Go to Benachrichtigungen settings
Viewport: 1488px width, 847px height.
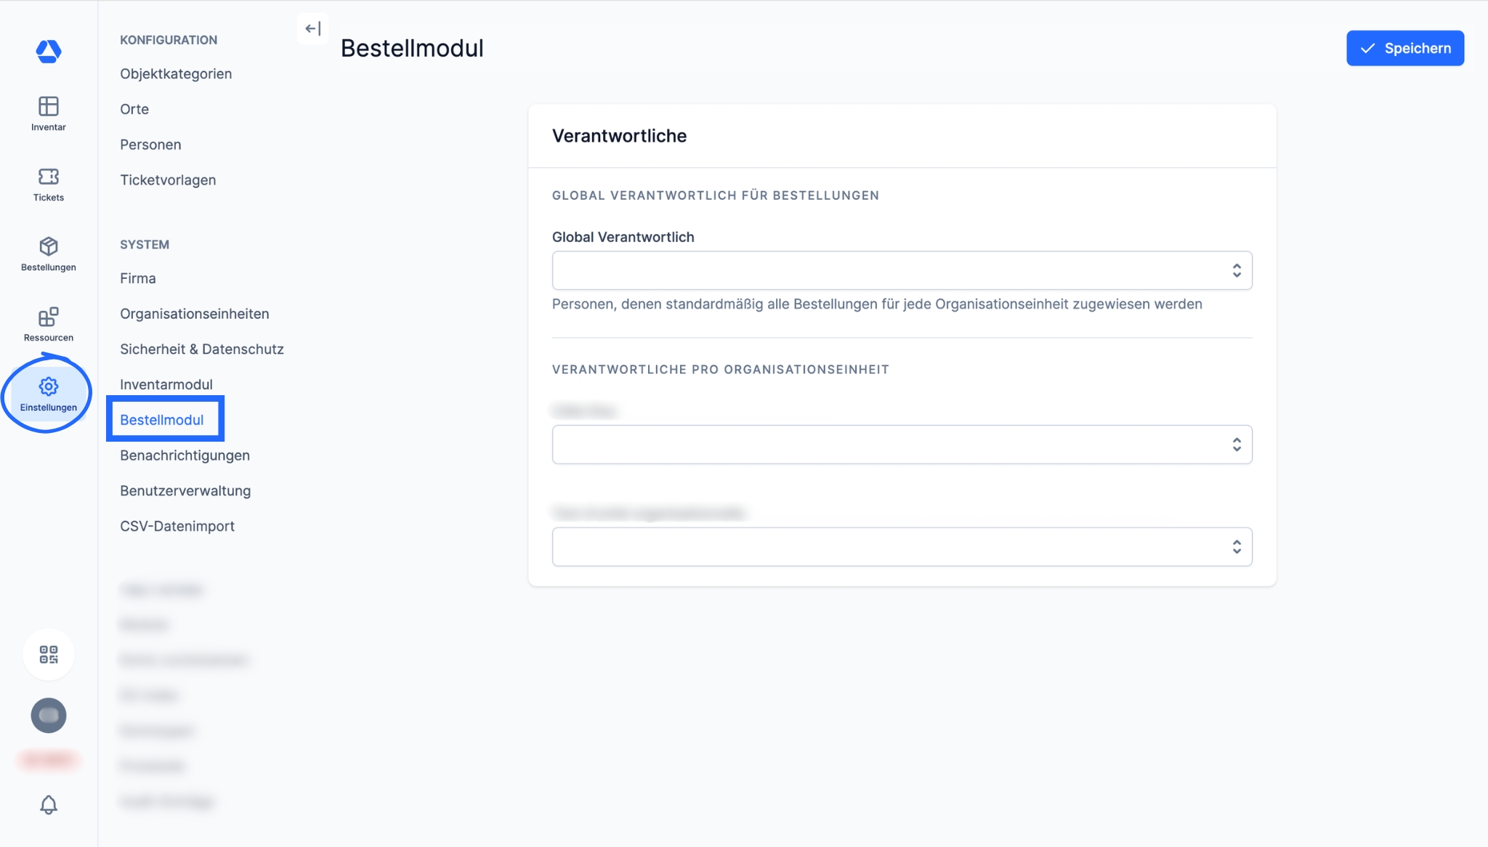(x=185, y=455)
